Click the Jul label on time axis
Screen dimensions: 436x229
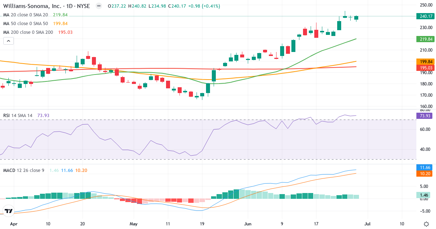368,224
